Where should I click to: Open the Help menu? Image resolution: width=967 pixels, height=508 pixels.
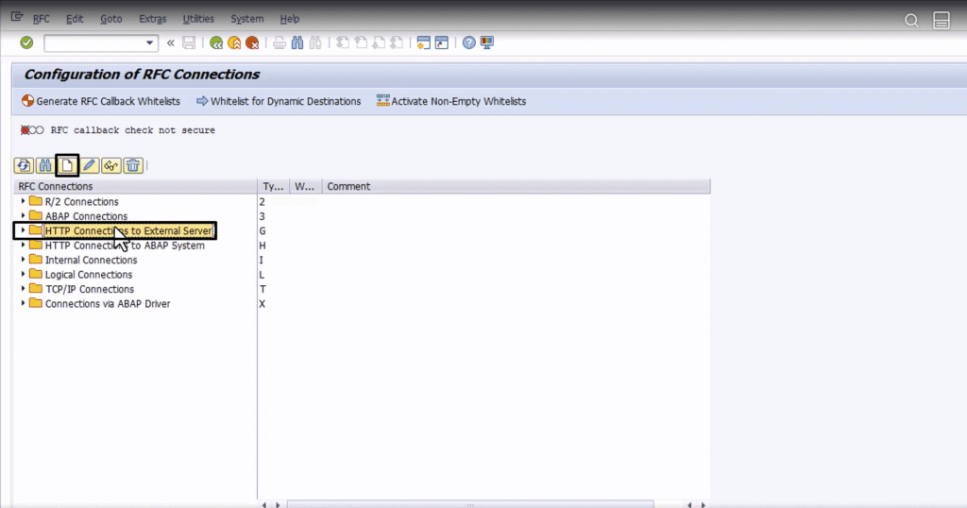point(289,19)
